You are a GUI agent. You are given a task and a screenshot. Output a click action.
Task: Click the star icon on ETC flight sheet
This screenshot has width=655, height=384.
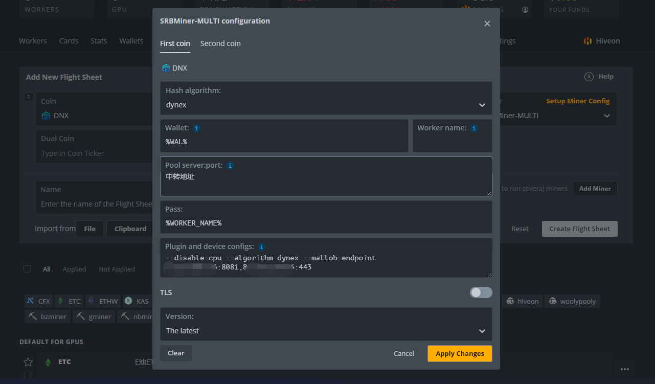(28, 362)
